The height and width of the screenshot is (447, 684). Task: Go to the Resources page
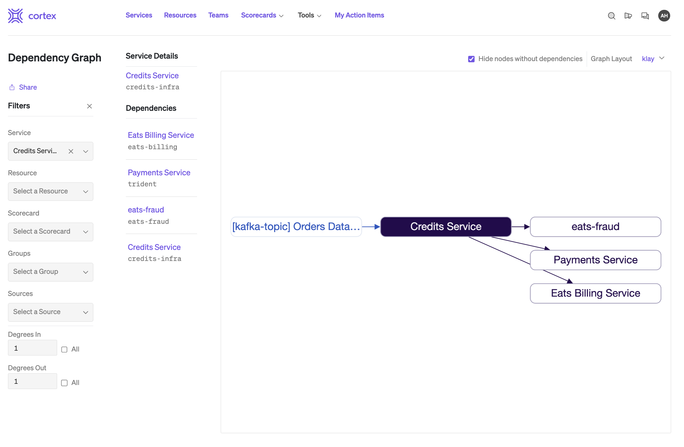180,15
